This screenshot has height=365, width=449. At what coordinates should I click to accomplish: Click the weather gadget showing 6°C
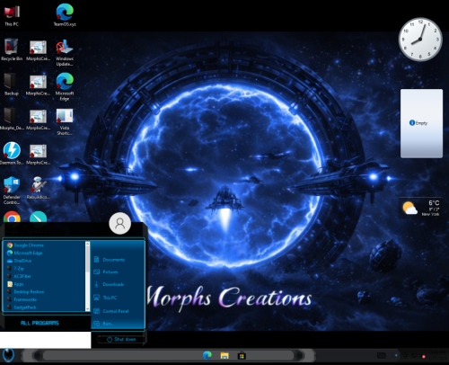[421, 208]
